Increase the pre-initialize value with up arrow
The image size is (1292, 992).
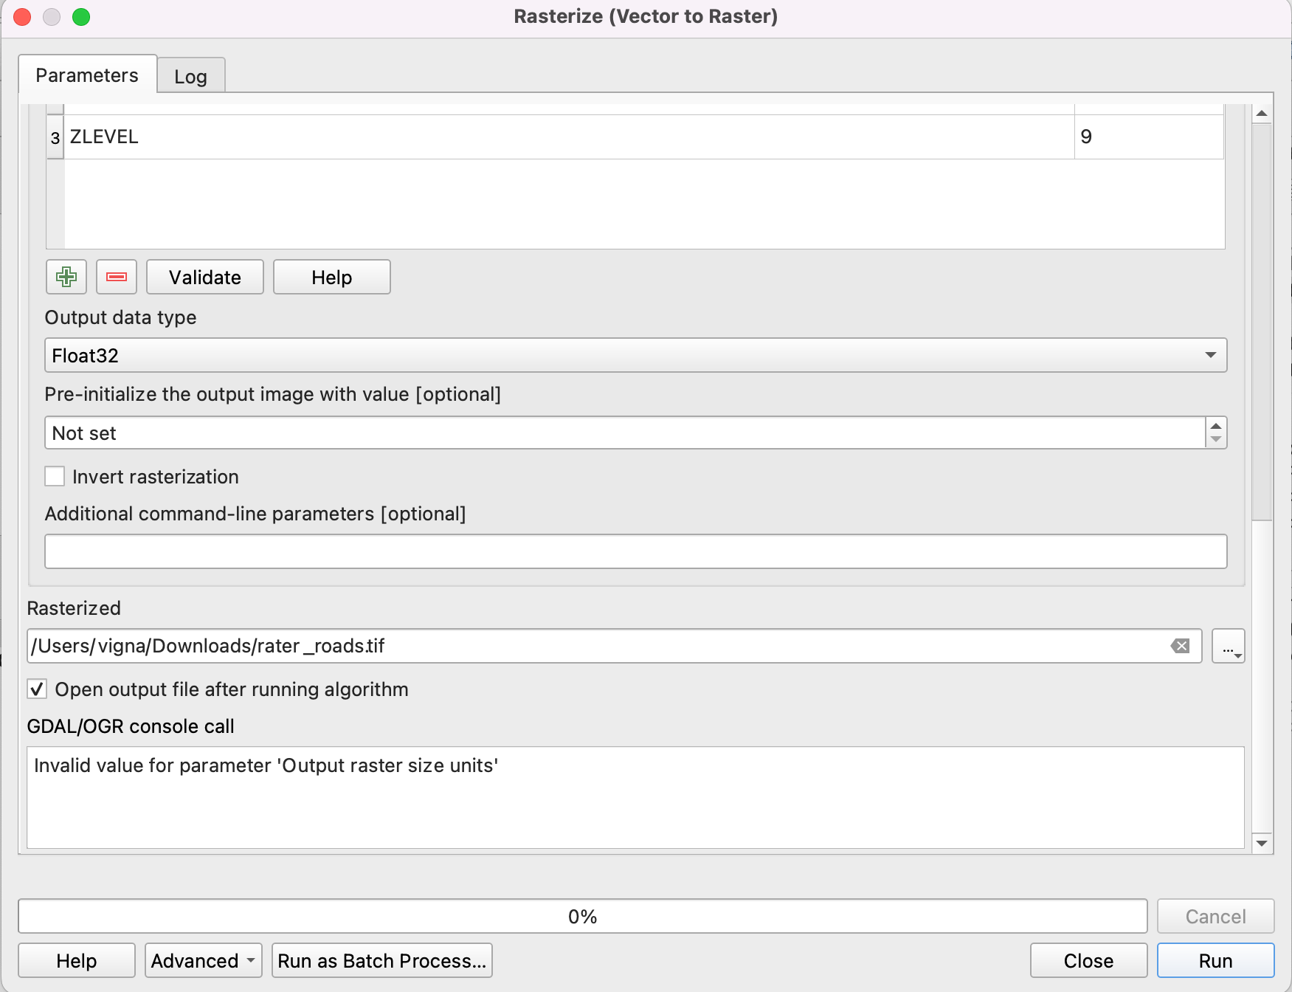point(1216,426)
